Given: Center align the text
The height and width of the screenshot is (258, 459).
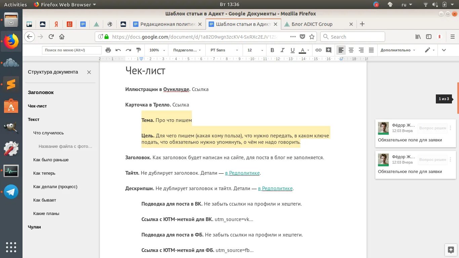Looking at the screenshot, I should click(351, 50).
